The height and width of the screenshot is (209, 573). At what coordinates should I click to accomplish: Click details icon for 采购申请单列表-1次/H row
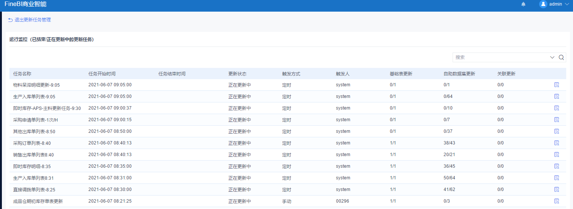[556, 120]
